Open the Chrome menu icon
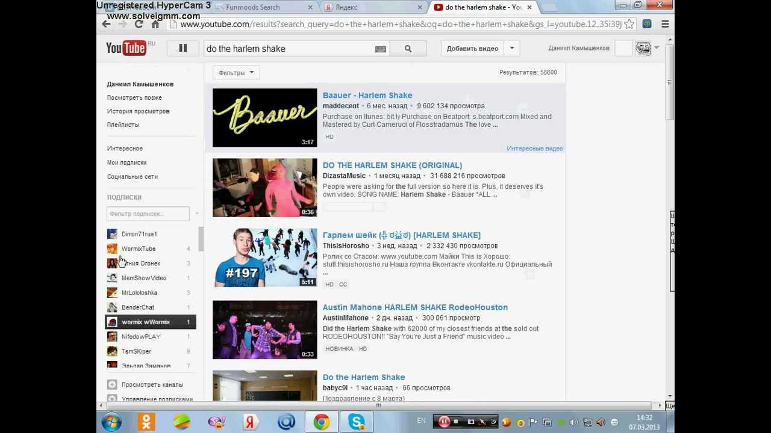771x433 pixels. [x=665, y=24]
